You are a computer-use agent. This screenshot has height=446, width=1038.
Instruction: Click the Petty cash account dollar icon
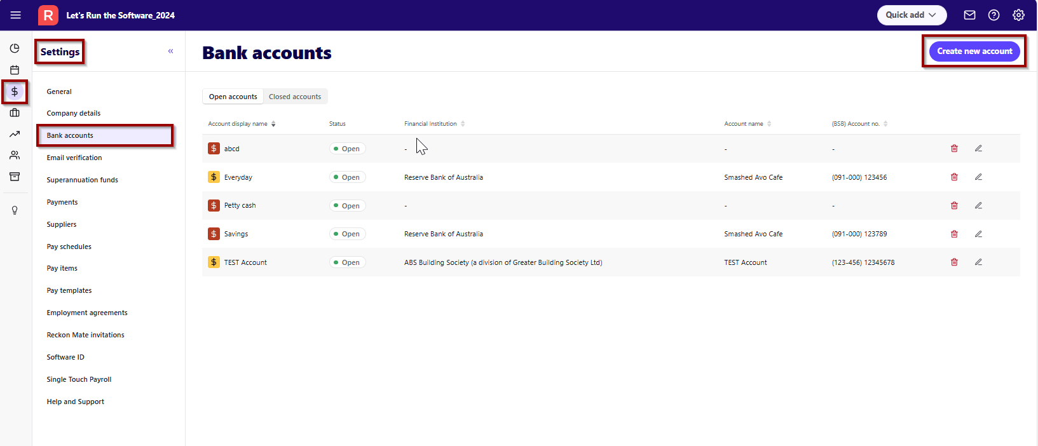(214, 205)
